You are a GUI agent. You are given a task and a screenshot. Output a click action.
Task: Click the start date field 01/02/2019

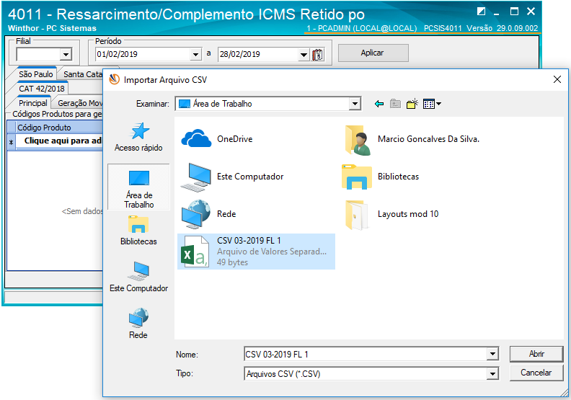click(143, 55)
